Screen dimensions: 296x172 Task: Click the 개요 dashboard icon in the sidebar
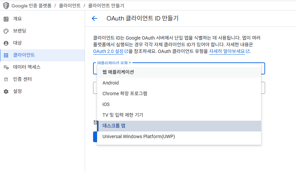click(x=6, y=19)
